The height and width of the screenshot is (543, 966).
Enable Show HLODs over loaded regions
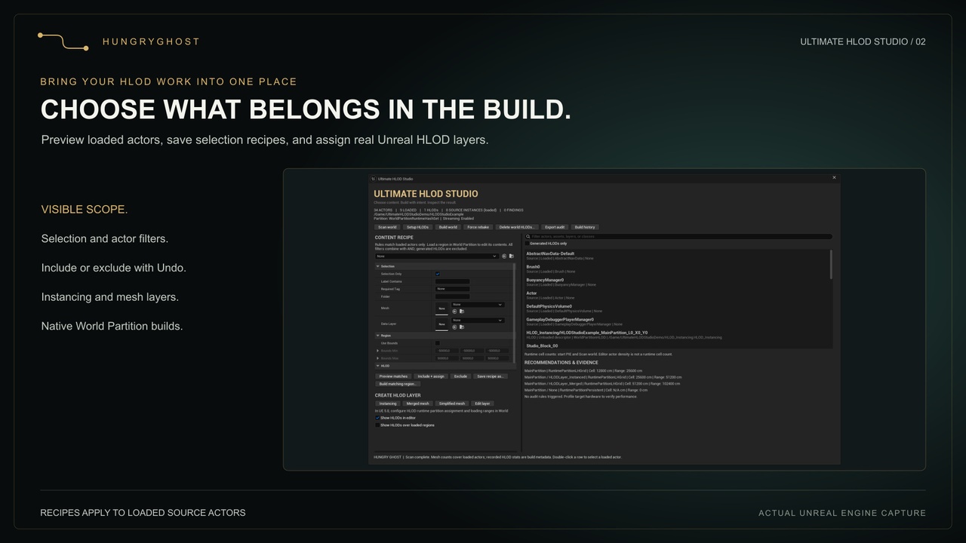tap(377, 425)
